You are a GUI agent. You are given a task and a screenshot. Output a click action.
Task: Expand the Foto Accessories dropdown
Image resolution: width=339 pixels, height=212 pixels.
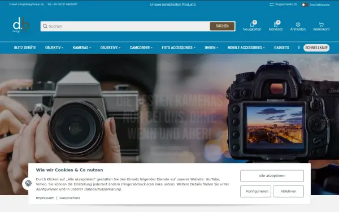[x=179, y=47]
